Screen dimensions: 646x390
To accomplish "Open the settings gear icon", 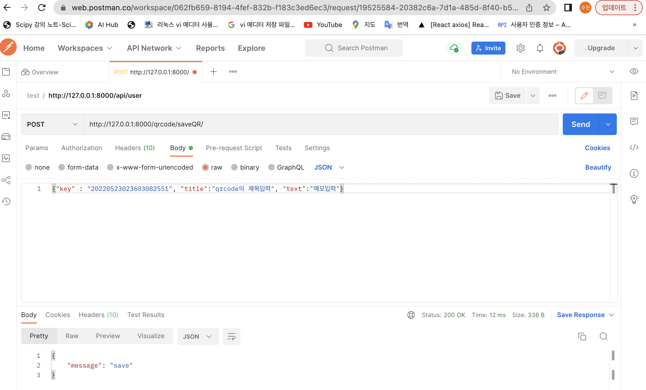I will [520, 48].
